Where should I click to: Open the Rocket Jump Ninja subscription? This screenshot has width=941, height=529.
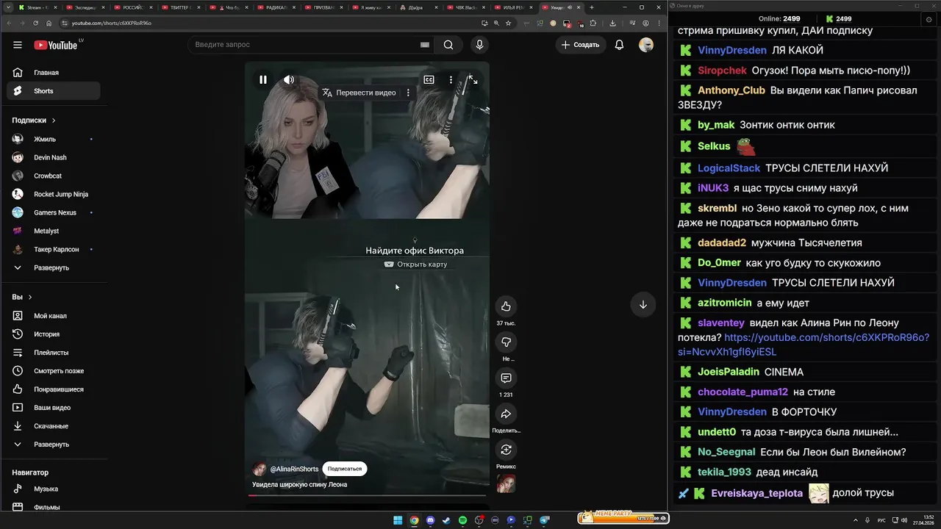pos(54,194)
